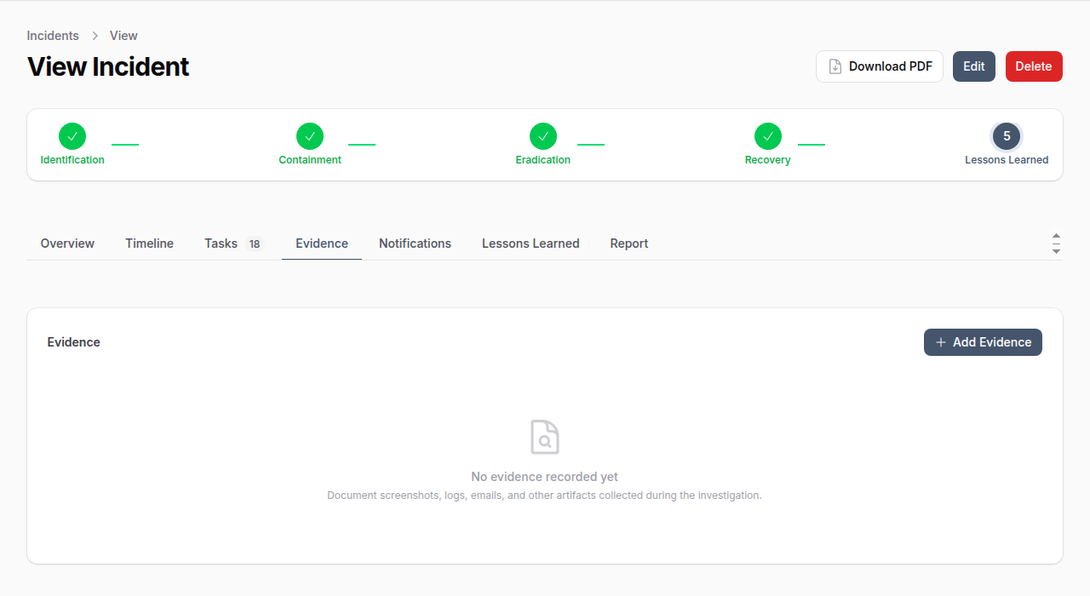
Task: Select the Lessons Learned step 5 circle
Action: tap(1007, 136)
